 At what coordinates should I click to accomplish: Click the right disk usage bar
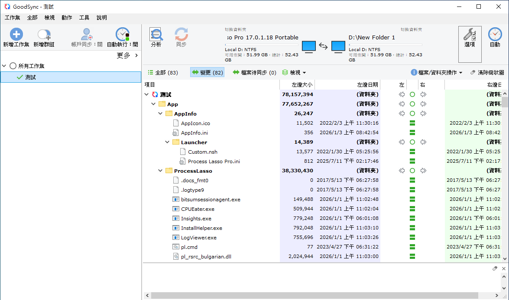click(385, 45)
